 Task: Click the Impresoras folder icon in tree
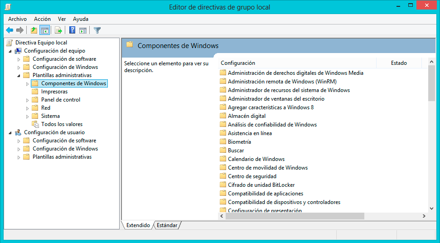(35, 92)
